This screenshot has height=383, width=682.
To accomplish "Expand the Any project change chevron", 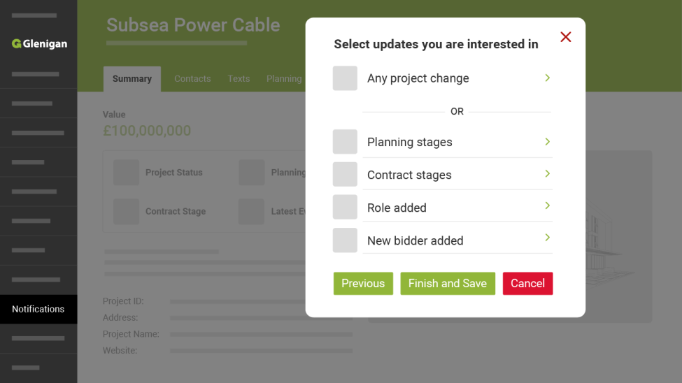I will 547,78.
